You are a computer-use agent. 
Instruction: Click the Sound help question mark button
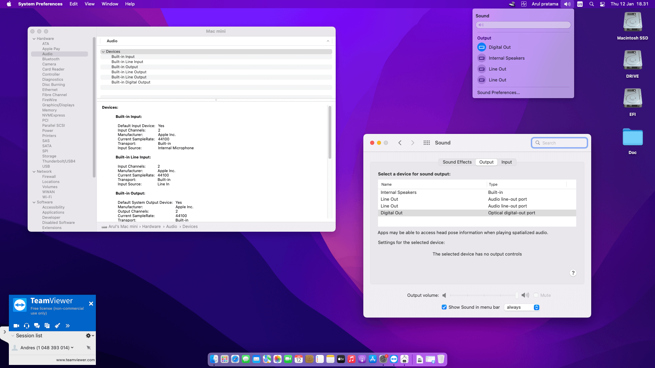pos(573,273)
